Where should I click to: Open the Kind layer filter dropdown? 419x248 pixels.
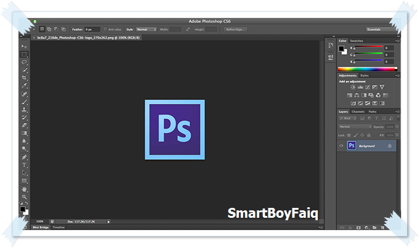coord(347,118)
